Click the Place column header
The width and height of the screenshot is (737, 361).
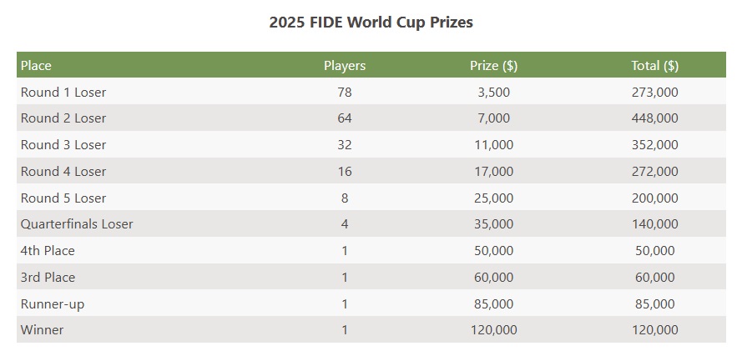pyautogui.click(x=36, y=66)
